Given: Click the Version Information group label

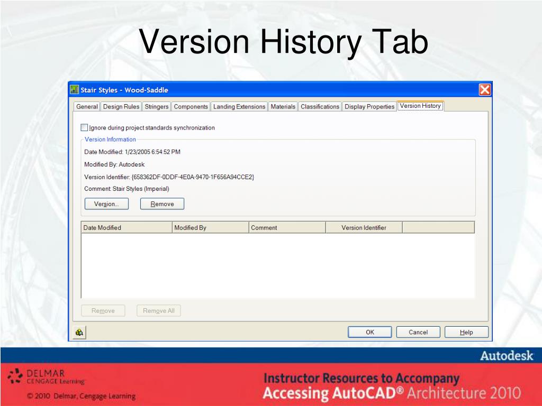Looking at the screenshot, I should coord(110,140).
